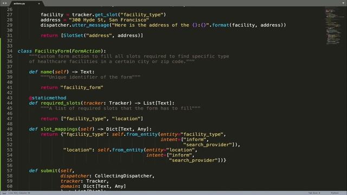Image resolution: width=347 pixels, height=195 pixels.
Task: Click line number 34 in the gutter
Action: tap(10, 51)
